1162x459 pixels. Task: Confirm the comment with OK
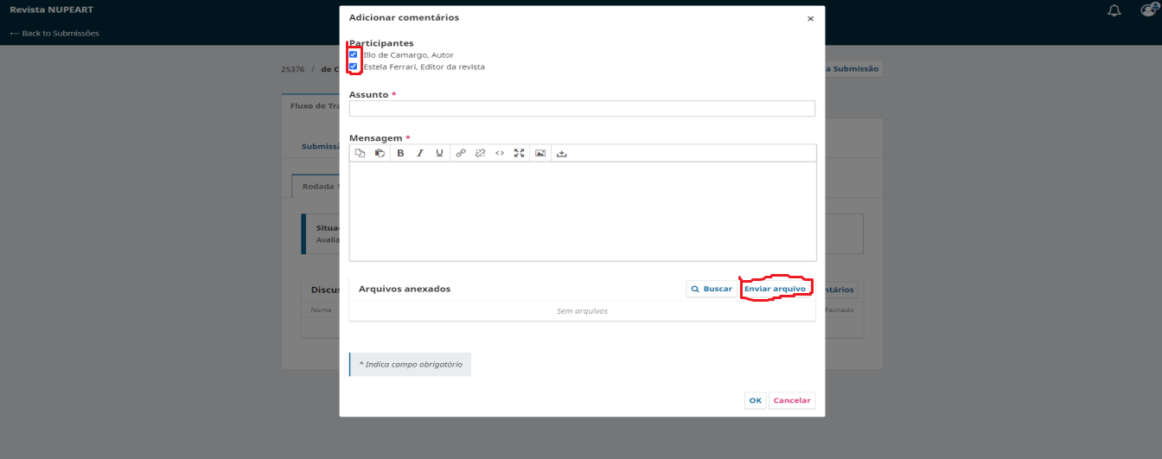pos(755,400)
